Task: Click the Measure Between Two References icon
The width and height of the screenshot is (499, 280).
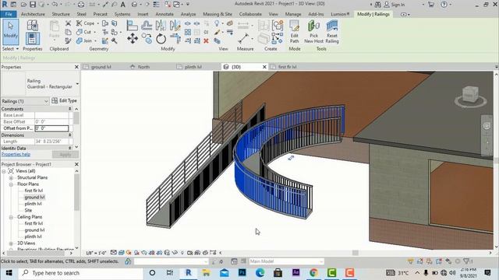Action: point(243,39)
